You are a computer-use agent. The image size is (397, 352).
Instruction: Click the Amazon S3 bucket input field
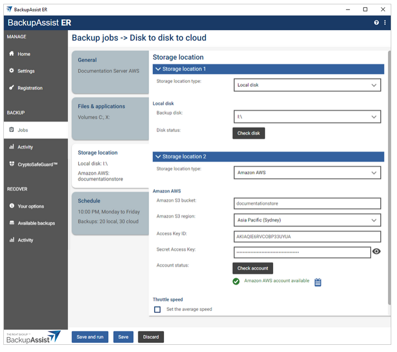tap(307, 204)
